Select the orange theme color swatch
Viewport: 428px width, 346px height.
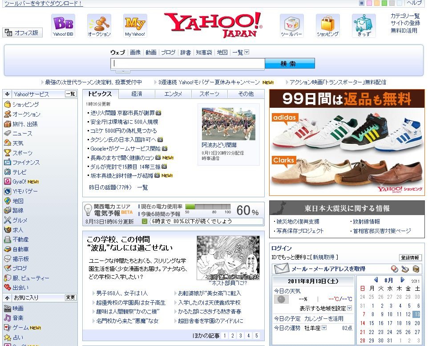377,3
